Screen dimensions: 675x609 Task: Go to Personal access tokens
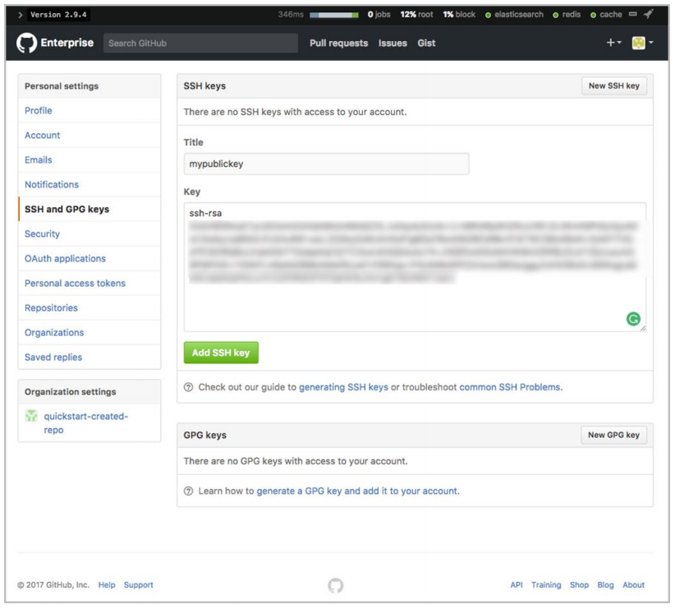(x=75, y=284)
